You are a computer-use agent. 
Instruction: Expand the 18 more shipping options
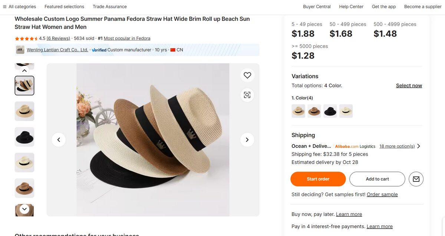point(397,146)
